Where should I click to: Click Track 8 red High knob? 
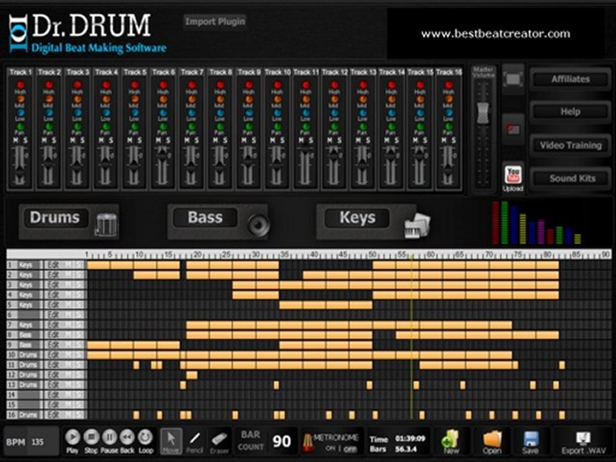tap(220, 85)
